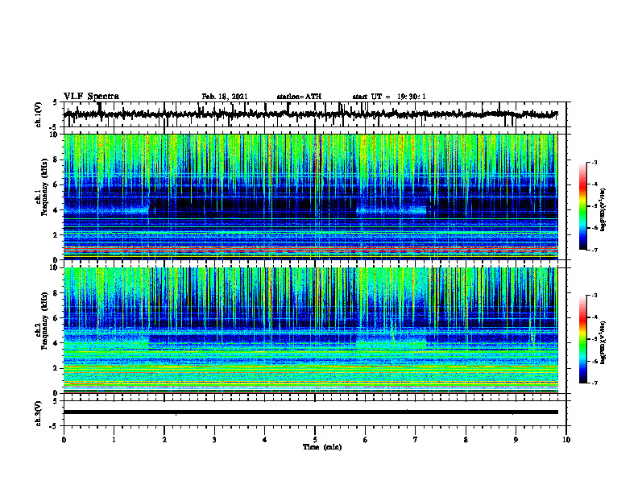
Task: Click the "station=ATH" label
Action: 299,97
